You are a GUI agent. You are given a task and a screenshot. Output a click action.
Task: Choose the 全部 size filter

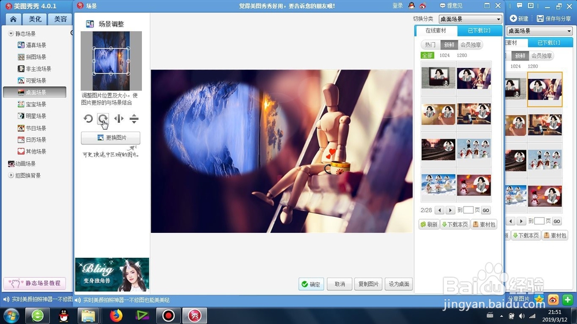click(427, 55)
